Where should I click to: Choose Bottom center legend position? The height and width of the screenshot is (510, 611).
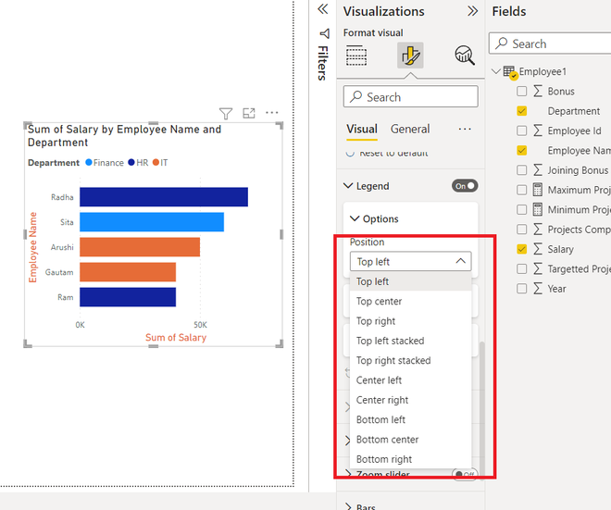411,440
